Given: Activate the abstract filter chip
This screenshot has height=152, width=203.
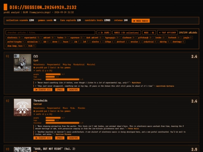Looking at the screenshot, I should pos(122,42).
